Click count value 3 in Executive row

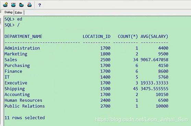(x=137, y=83)
